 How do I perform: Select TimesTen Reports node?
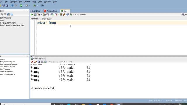coord(6,71)
